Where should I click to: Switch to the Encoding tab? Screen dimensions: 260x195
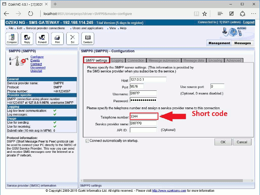[x=215, y=60]
